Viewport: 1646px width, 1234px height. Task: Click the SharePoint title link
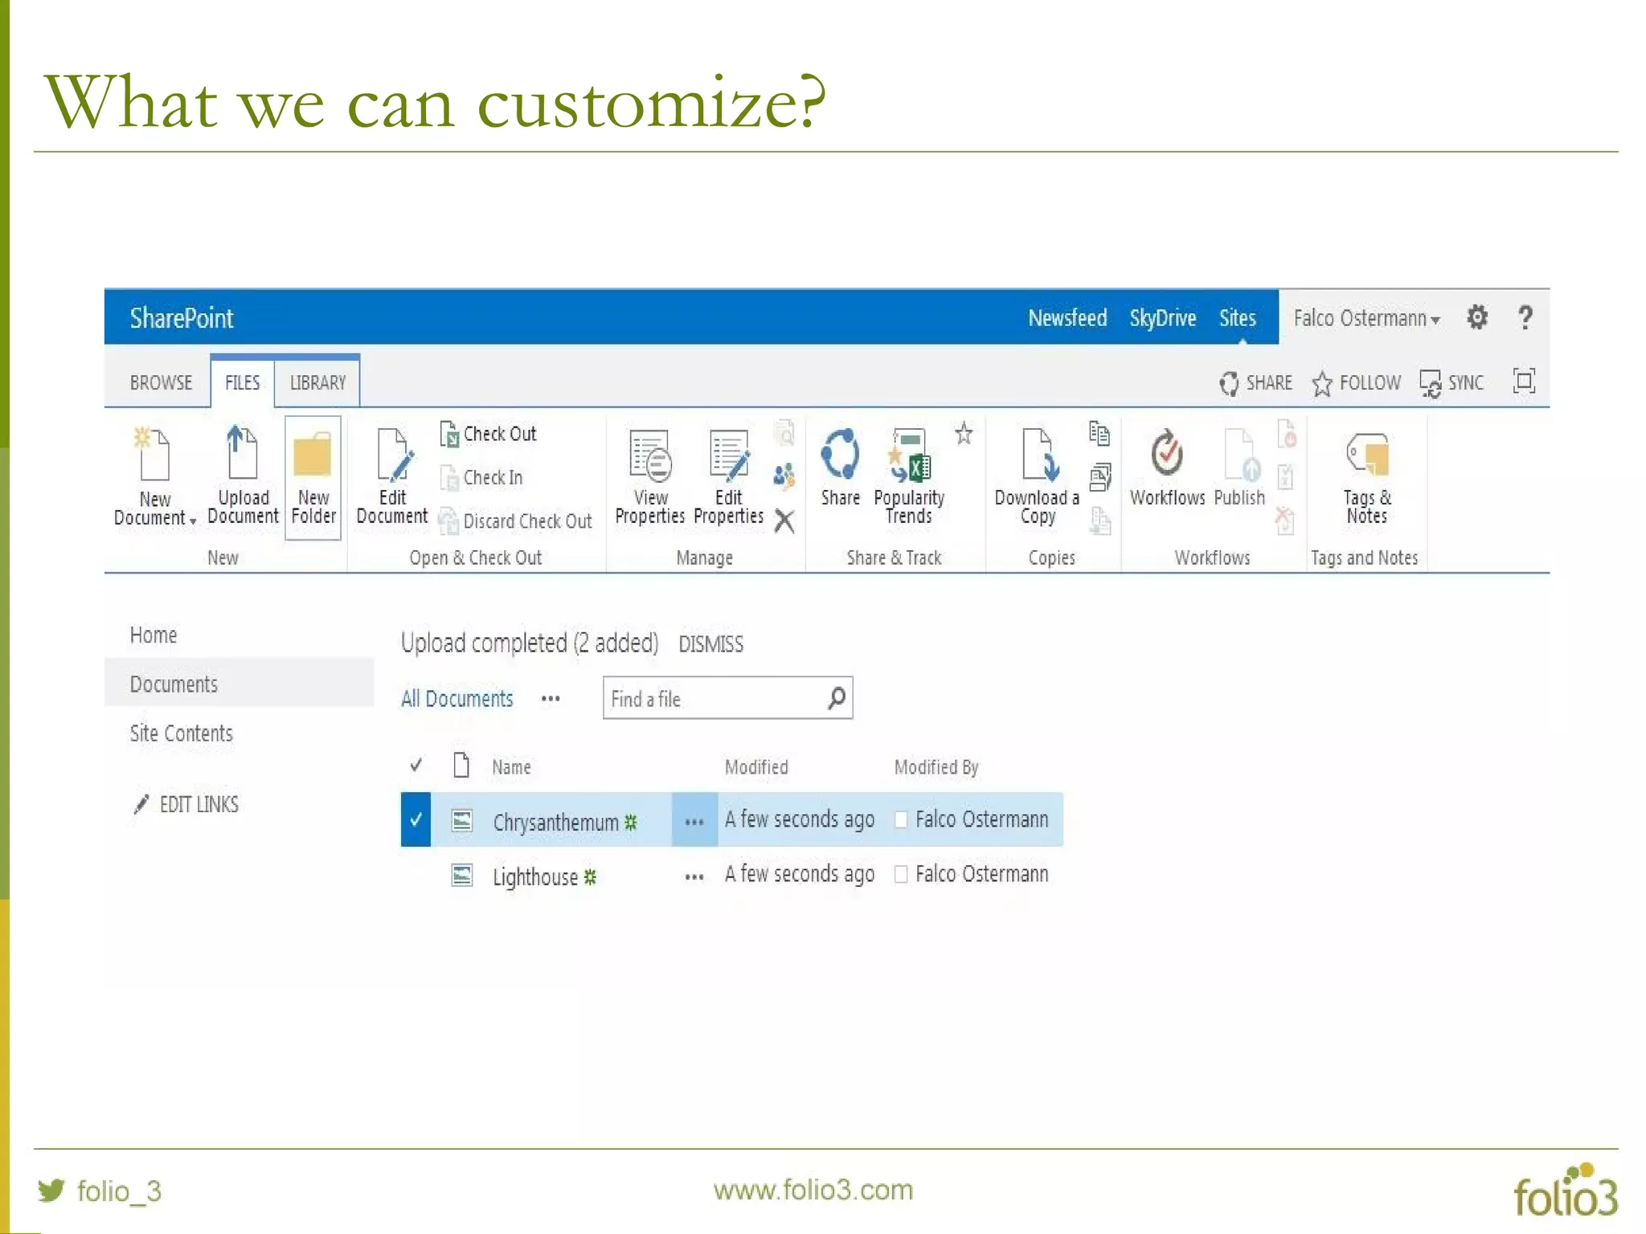pos(182,318)
